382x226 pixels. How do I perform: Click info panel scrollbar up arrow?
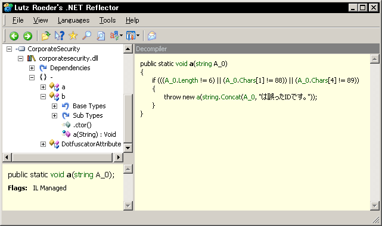click(128, 169)
